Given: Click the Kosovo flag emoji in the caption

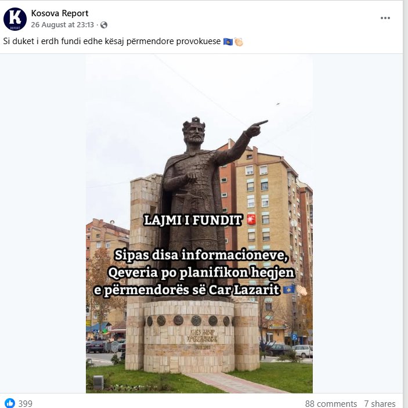Looking at the screenshot, I should click(x=228, y=42).
